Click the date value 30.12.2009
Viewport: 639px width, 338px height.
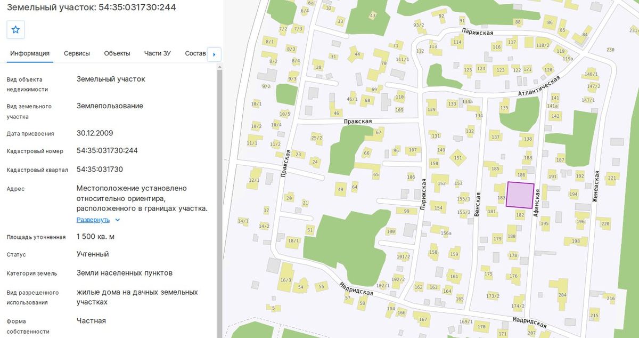(x=95, y=133)
